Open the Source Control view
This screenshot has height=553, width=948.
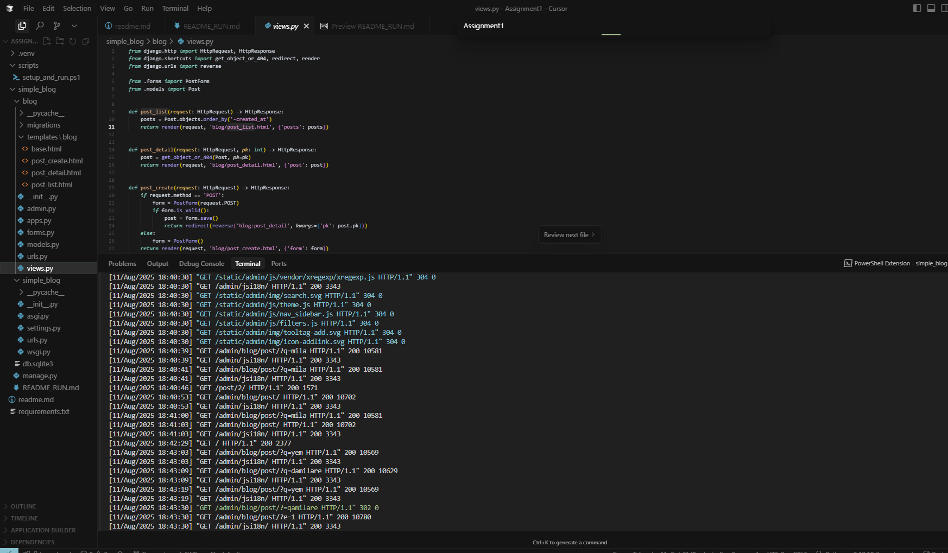click(56, 26)
